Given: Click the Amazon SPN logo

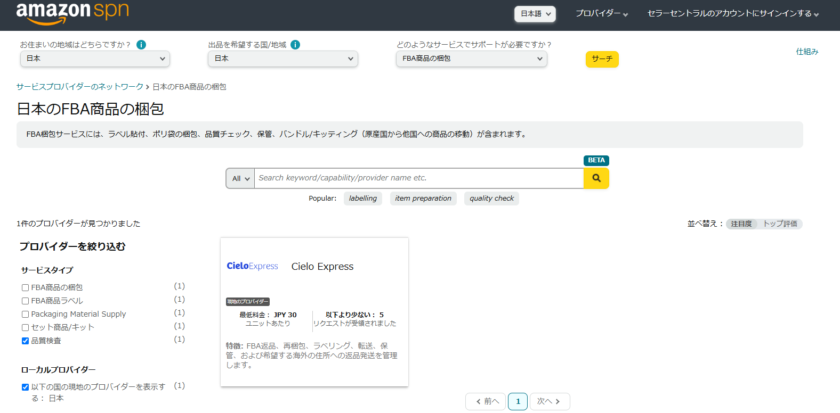Looking at the screenshot, I should coord(72,12).
